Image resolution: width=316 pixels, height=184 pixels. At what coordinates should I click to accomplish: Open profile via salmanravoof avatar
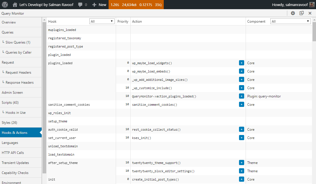311,5
